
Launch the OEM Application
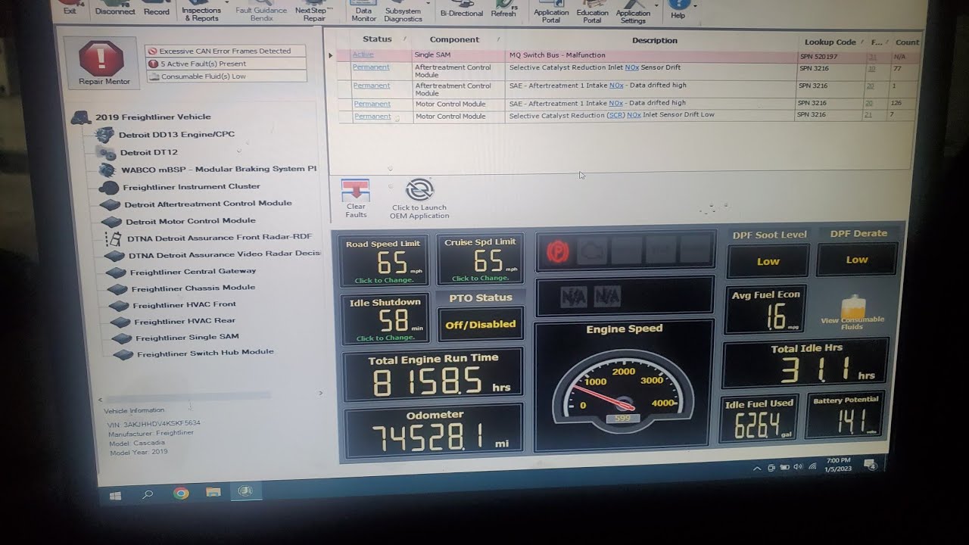click(x=419, y=199)
